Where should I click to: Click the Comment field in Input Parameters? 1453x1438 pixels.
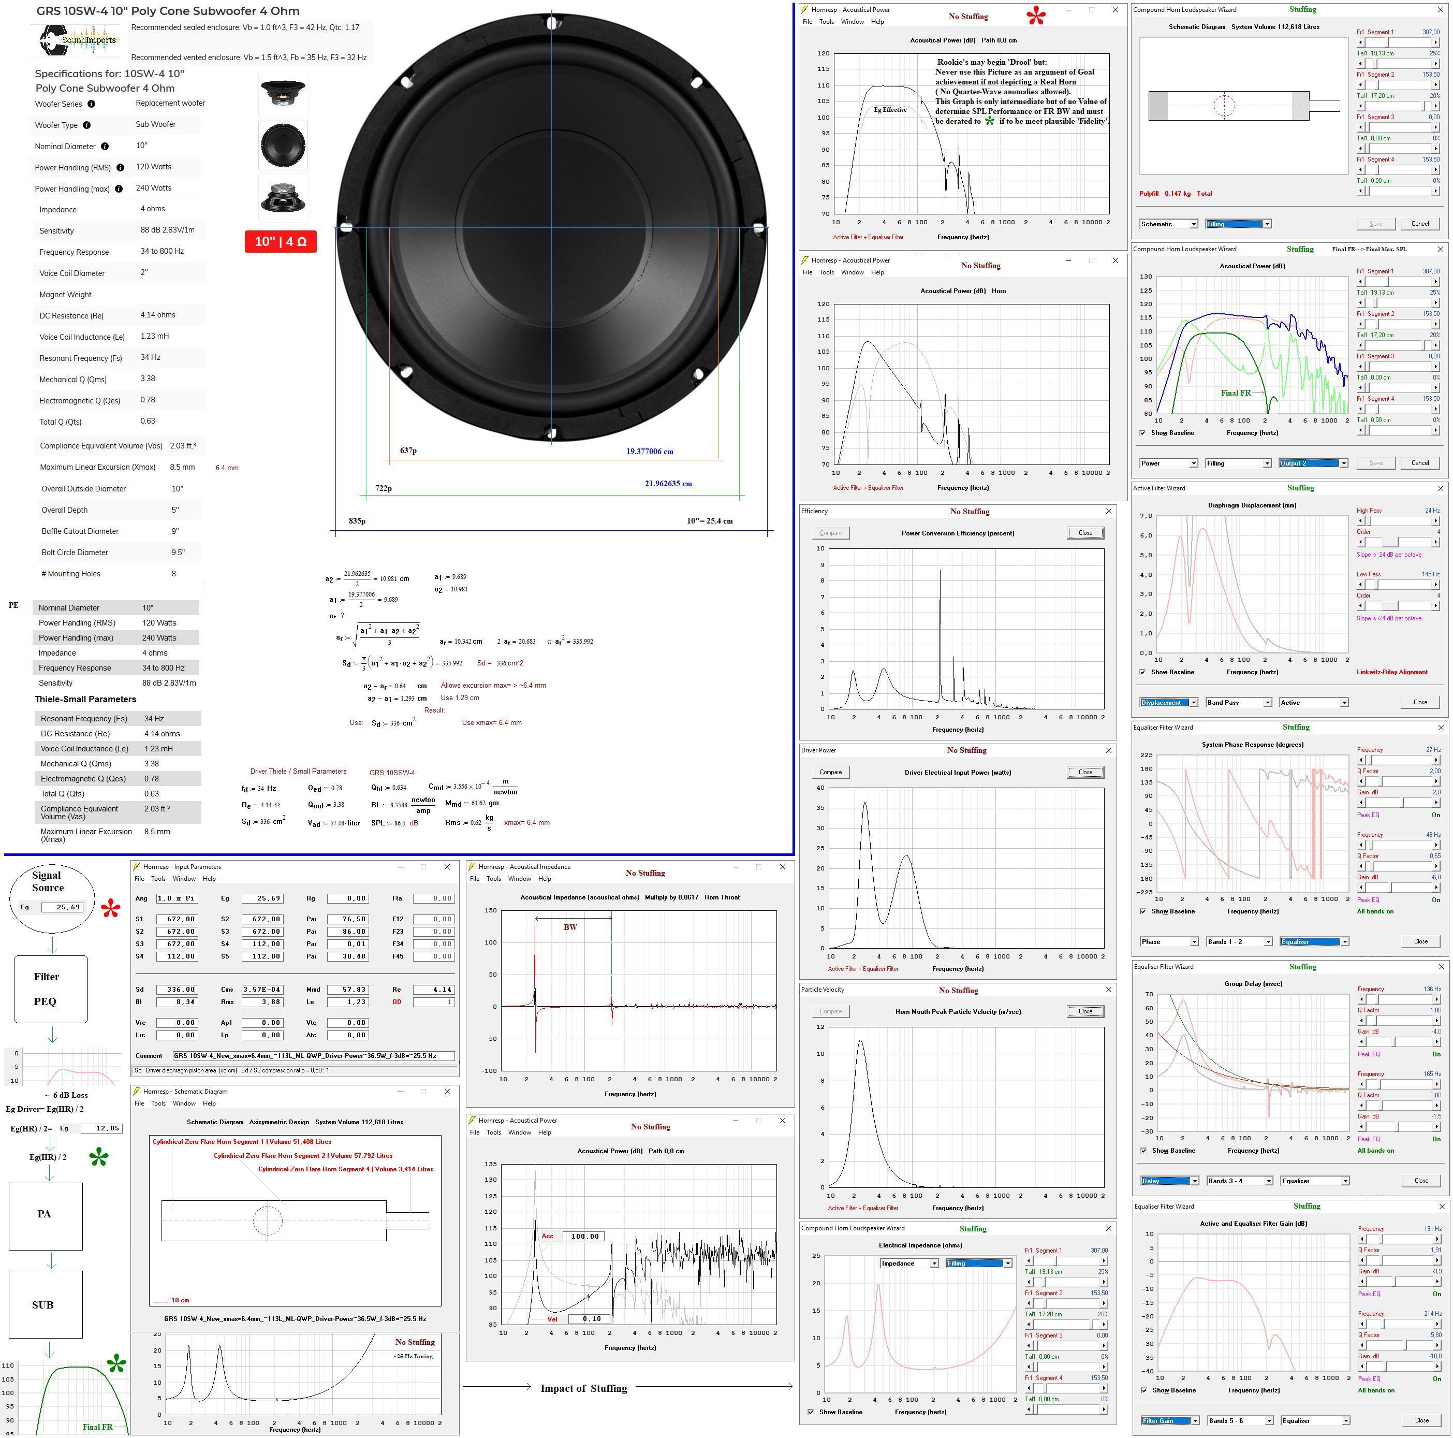coord(314,1056)
